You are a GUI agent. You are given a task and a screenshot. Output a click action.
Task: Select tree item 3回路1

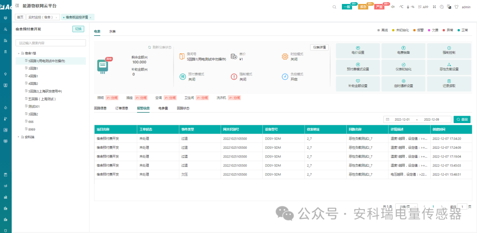pos(33,68)
